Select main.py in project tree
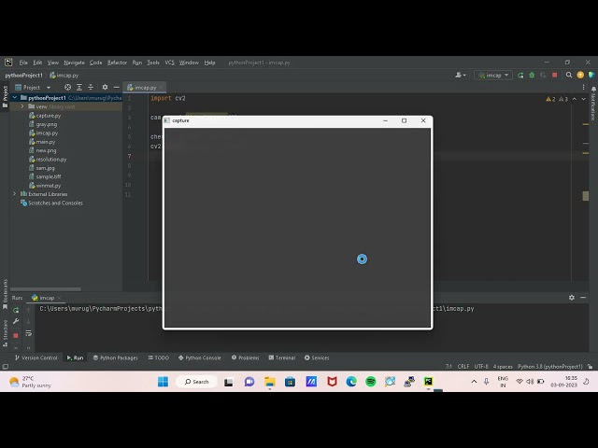The image size is (598, 448). (x=46, y=142)
